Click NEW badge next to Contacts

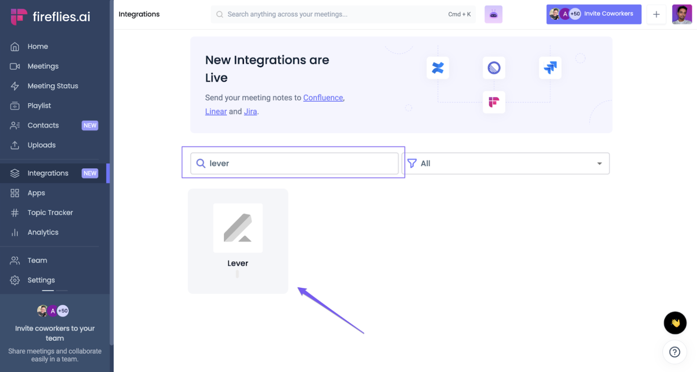[x=90, y=125]
